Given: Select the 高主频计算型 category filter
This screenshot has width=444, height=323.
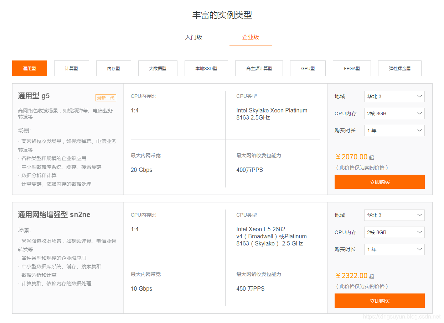Looking at the screenshot, I should tap(259, 68).
